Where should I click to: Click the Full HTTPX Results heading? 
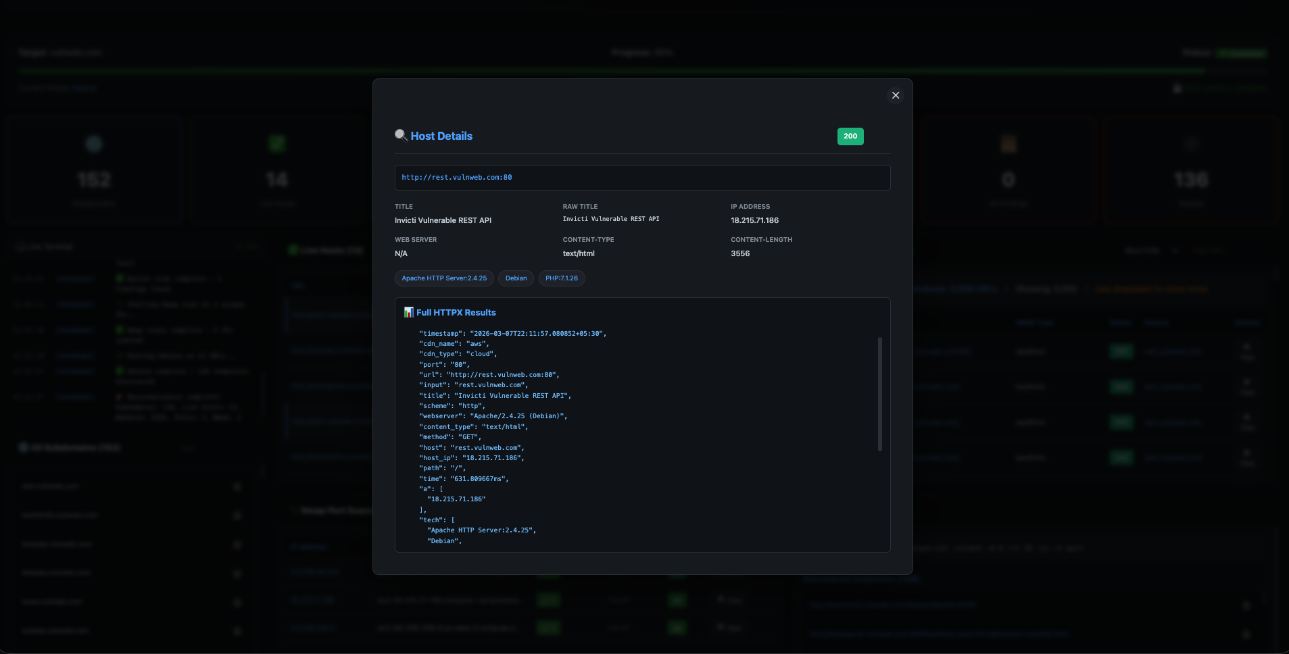pos(456,312)
